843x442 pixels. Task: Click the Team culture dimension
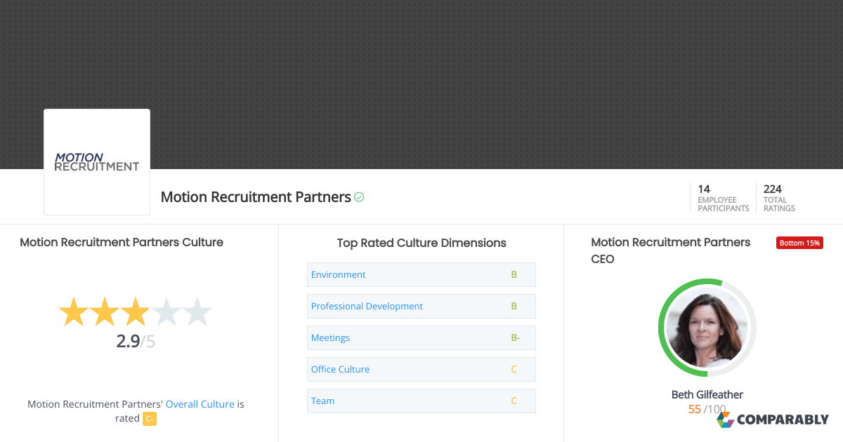coord(322,401)
